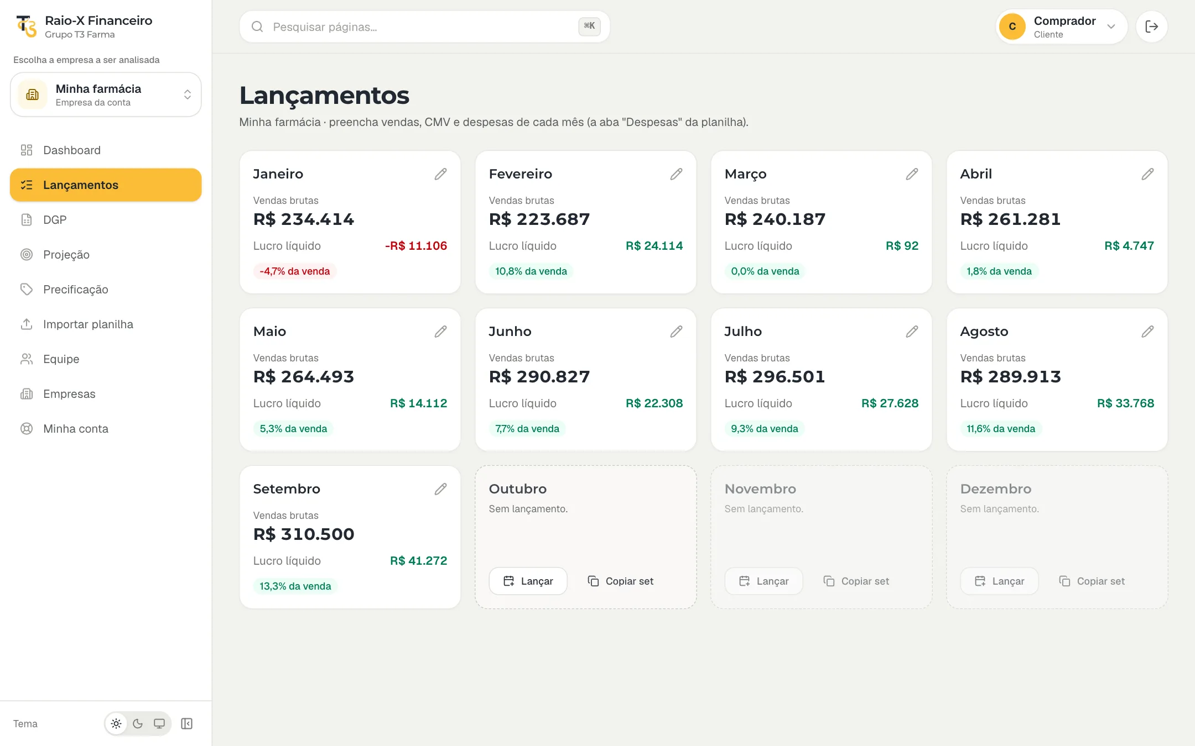Click the logout icon button
The height and width of the screenshot is (746, 1195).
[1152, 27]
